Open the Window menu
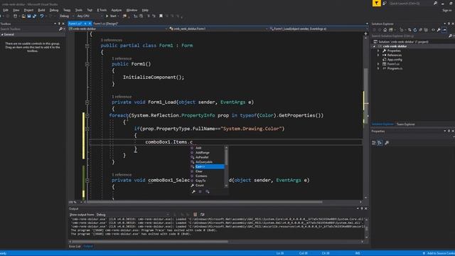The image size is (455, 256). 132,10
